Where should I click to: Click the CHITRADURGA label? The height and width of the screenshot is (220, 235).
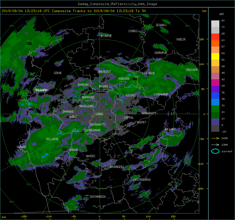coord(142,180)
